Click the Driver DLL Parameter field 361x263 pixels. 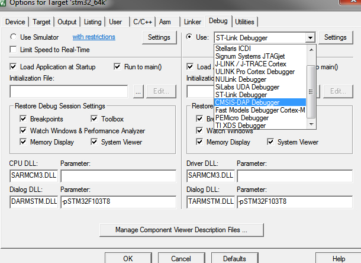(x=295, y=176)
